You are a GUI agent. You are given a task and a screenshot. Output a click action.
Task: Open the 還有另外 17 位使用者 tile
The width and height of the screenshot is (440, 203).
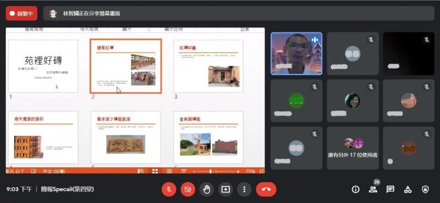(353, 148)
